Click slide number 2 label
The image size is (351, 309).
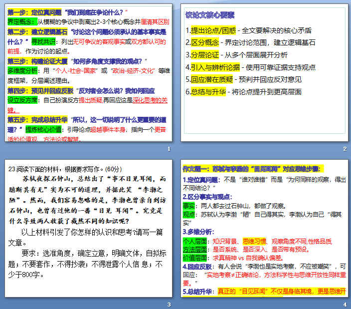[345, 149]
